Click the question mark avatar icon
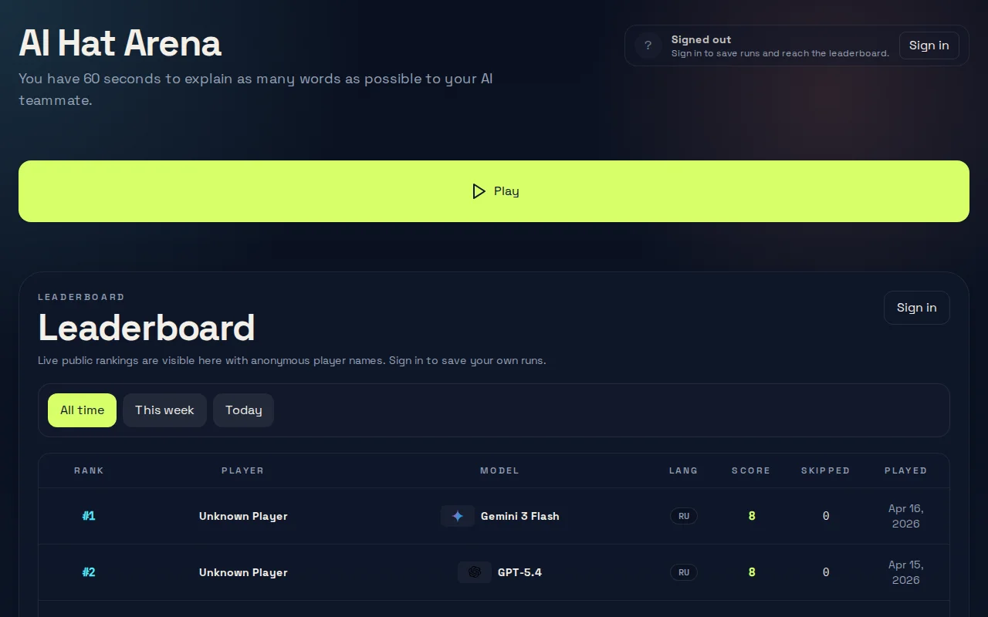This screenshot has width=988, height=617. pyautogui.click(x=648, y=46)
